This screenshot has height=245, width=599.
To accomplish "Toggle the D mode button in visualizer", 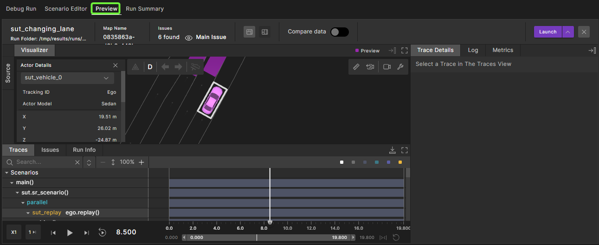I will (150, 67).
